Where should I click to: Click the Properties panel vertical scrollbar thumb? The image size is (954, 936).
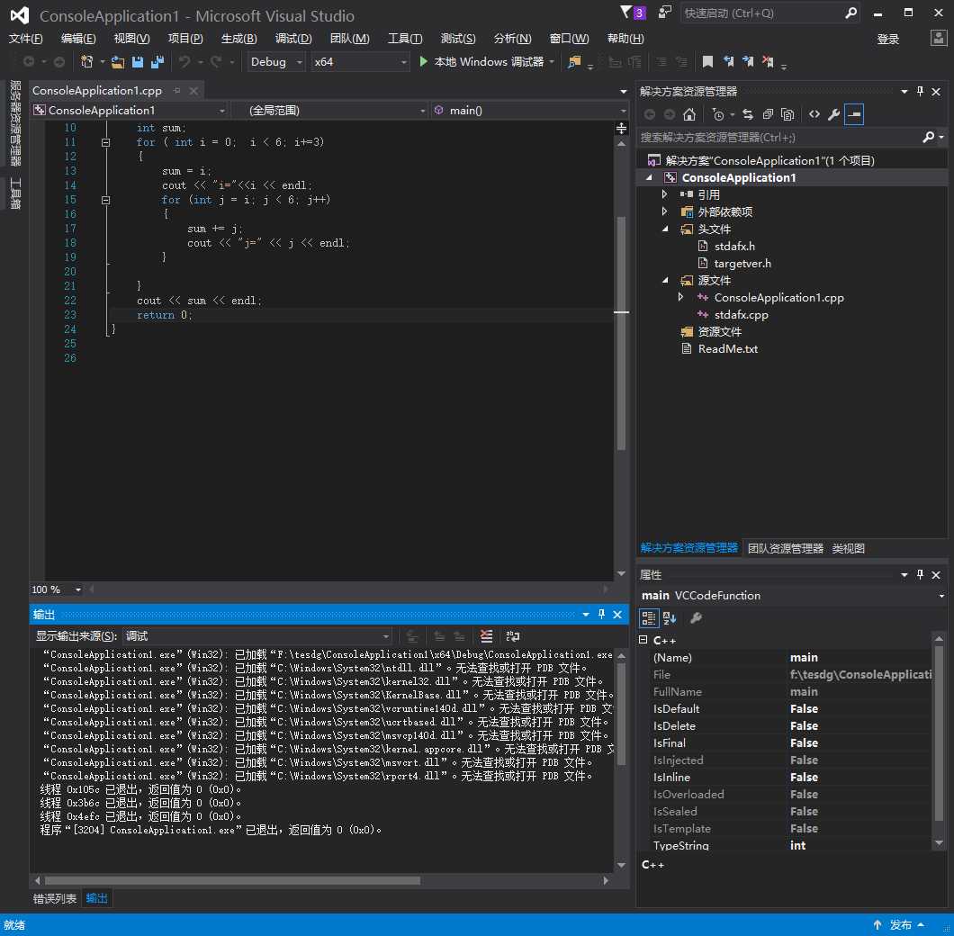tap(939, 733)
